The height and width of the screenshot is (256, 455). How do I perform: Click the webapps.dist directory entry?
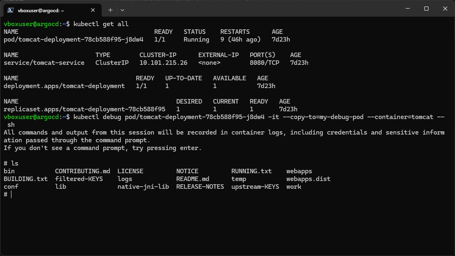point(309,179)
